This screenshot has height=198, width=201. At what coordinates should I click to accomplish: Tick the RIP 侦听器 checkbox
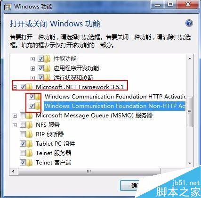23,134
